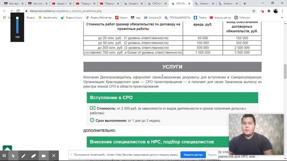Open the Битрикс24 bookmark

[x=152, y=17]
